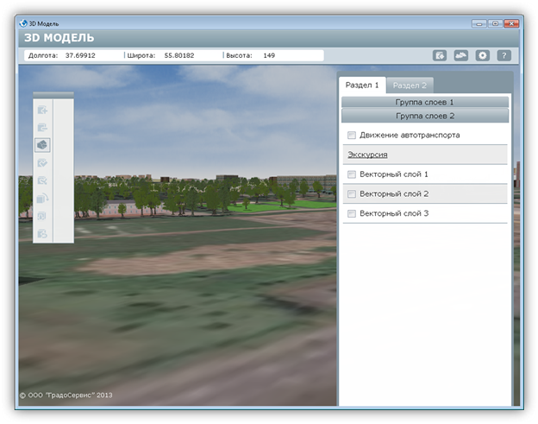Enable the Движение автотранспорта checkbox
This screenshot has height=424, width=538.
point(351,136)
